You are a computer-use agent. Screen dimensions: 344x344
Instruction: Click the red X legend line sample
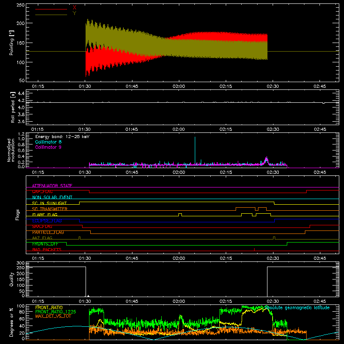pos(51,9)
